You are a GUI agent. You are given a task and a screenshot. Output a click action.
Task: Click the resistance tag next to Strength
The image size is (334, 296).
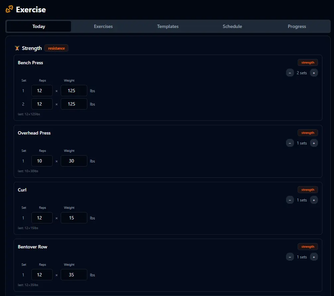point(56,48)
